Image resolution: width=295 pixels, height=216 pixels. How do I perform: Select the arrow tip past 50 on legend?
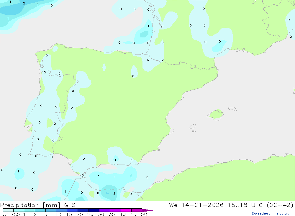tap(147, 210)
